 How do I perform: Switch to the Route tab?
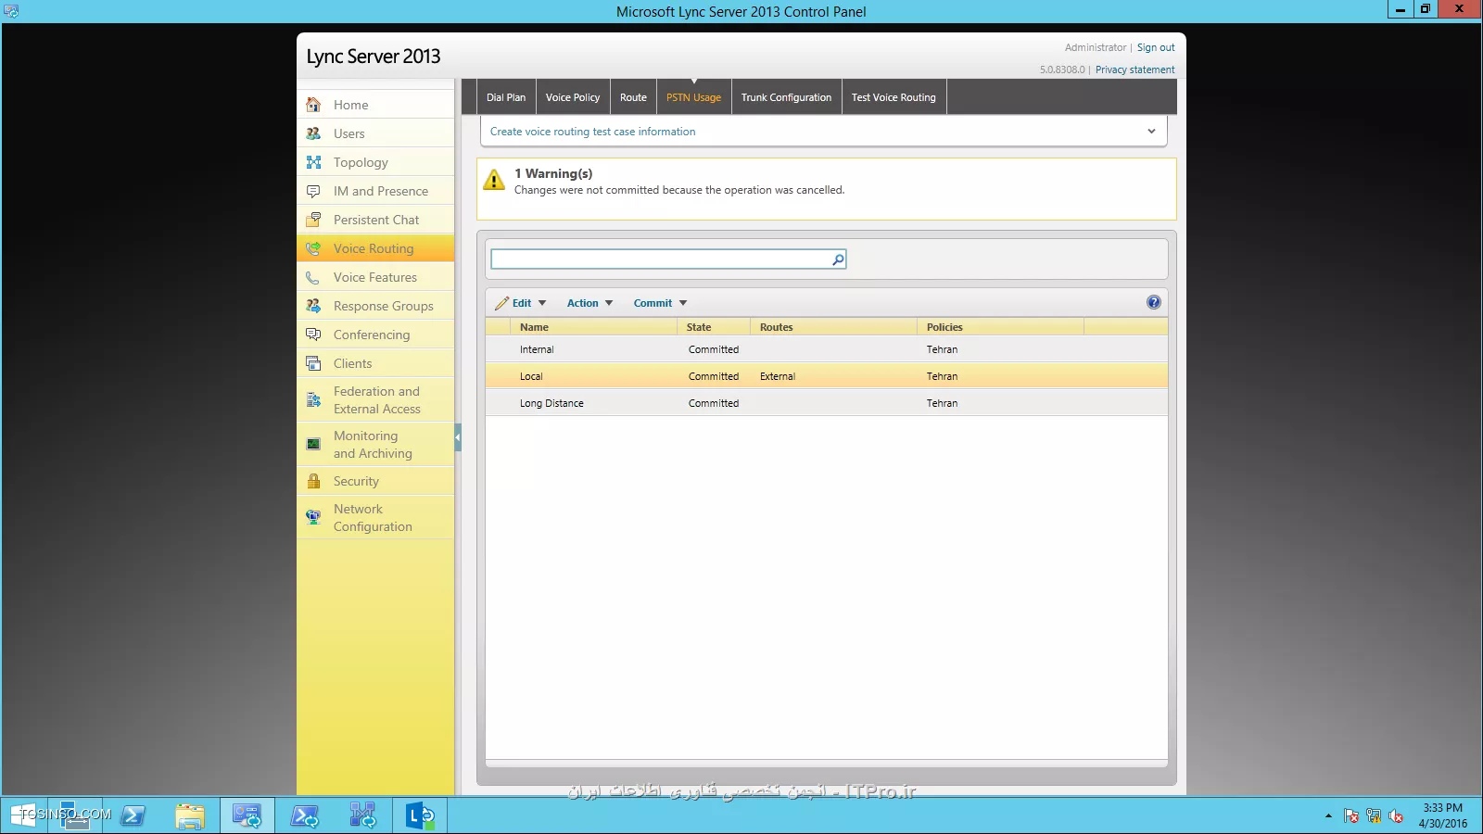click(x=633, y=97)
